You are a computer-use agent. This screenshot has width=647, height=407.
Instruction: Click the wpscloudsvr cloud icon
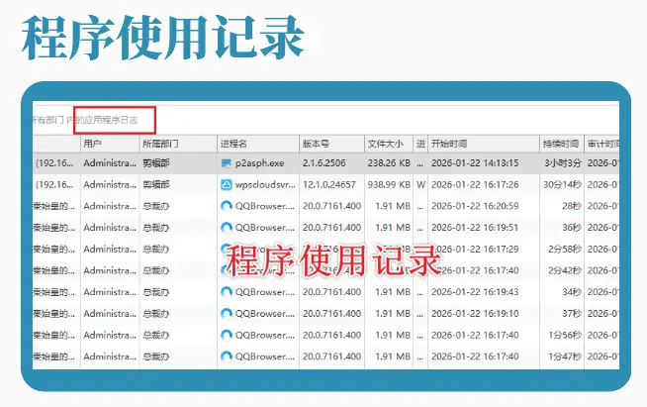click(x=227, y=185)
